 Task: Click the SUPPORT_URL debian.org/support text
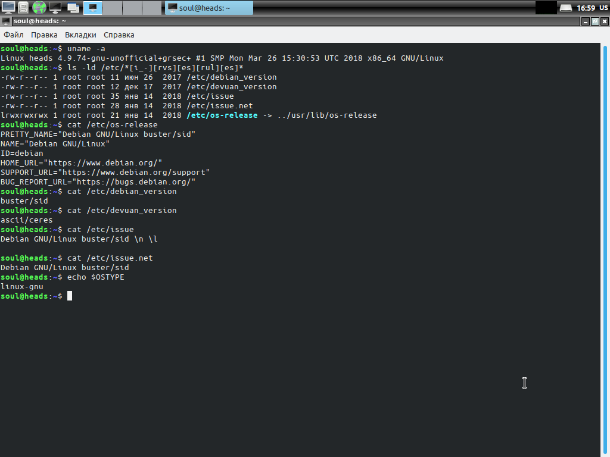point(134,173)
